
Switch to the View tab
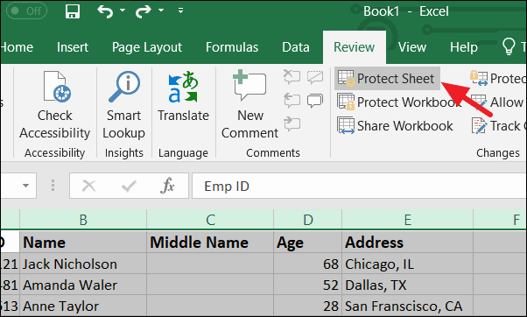pyautogui.click(x=412, y=47)
